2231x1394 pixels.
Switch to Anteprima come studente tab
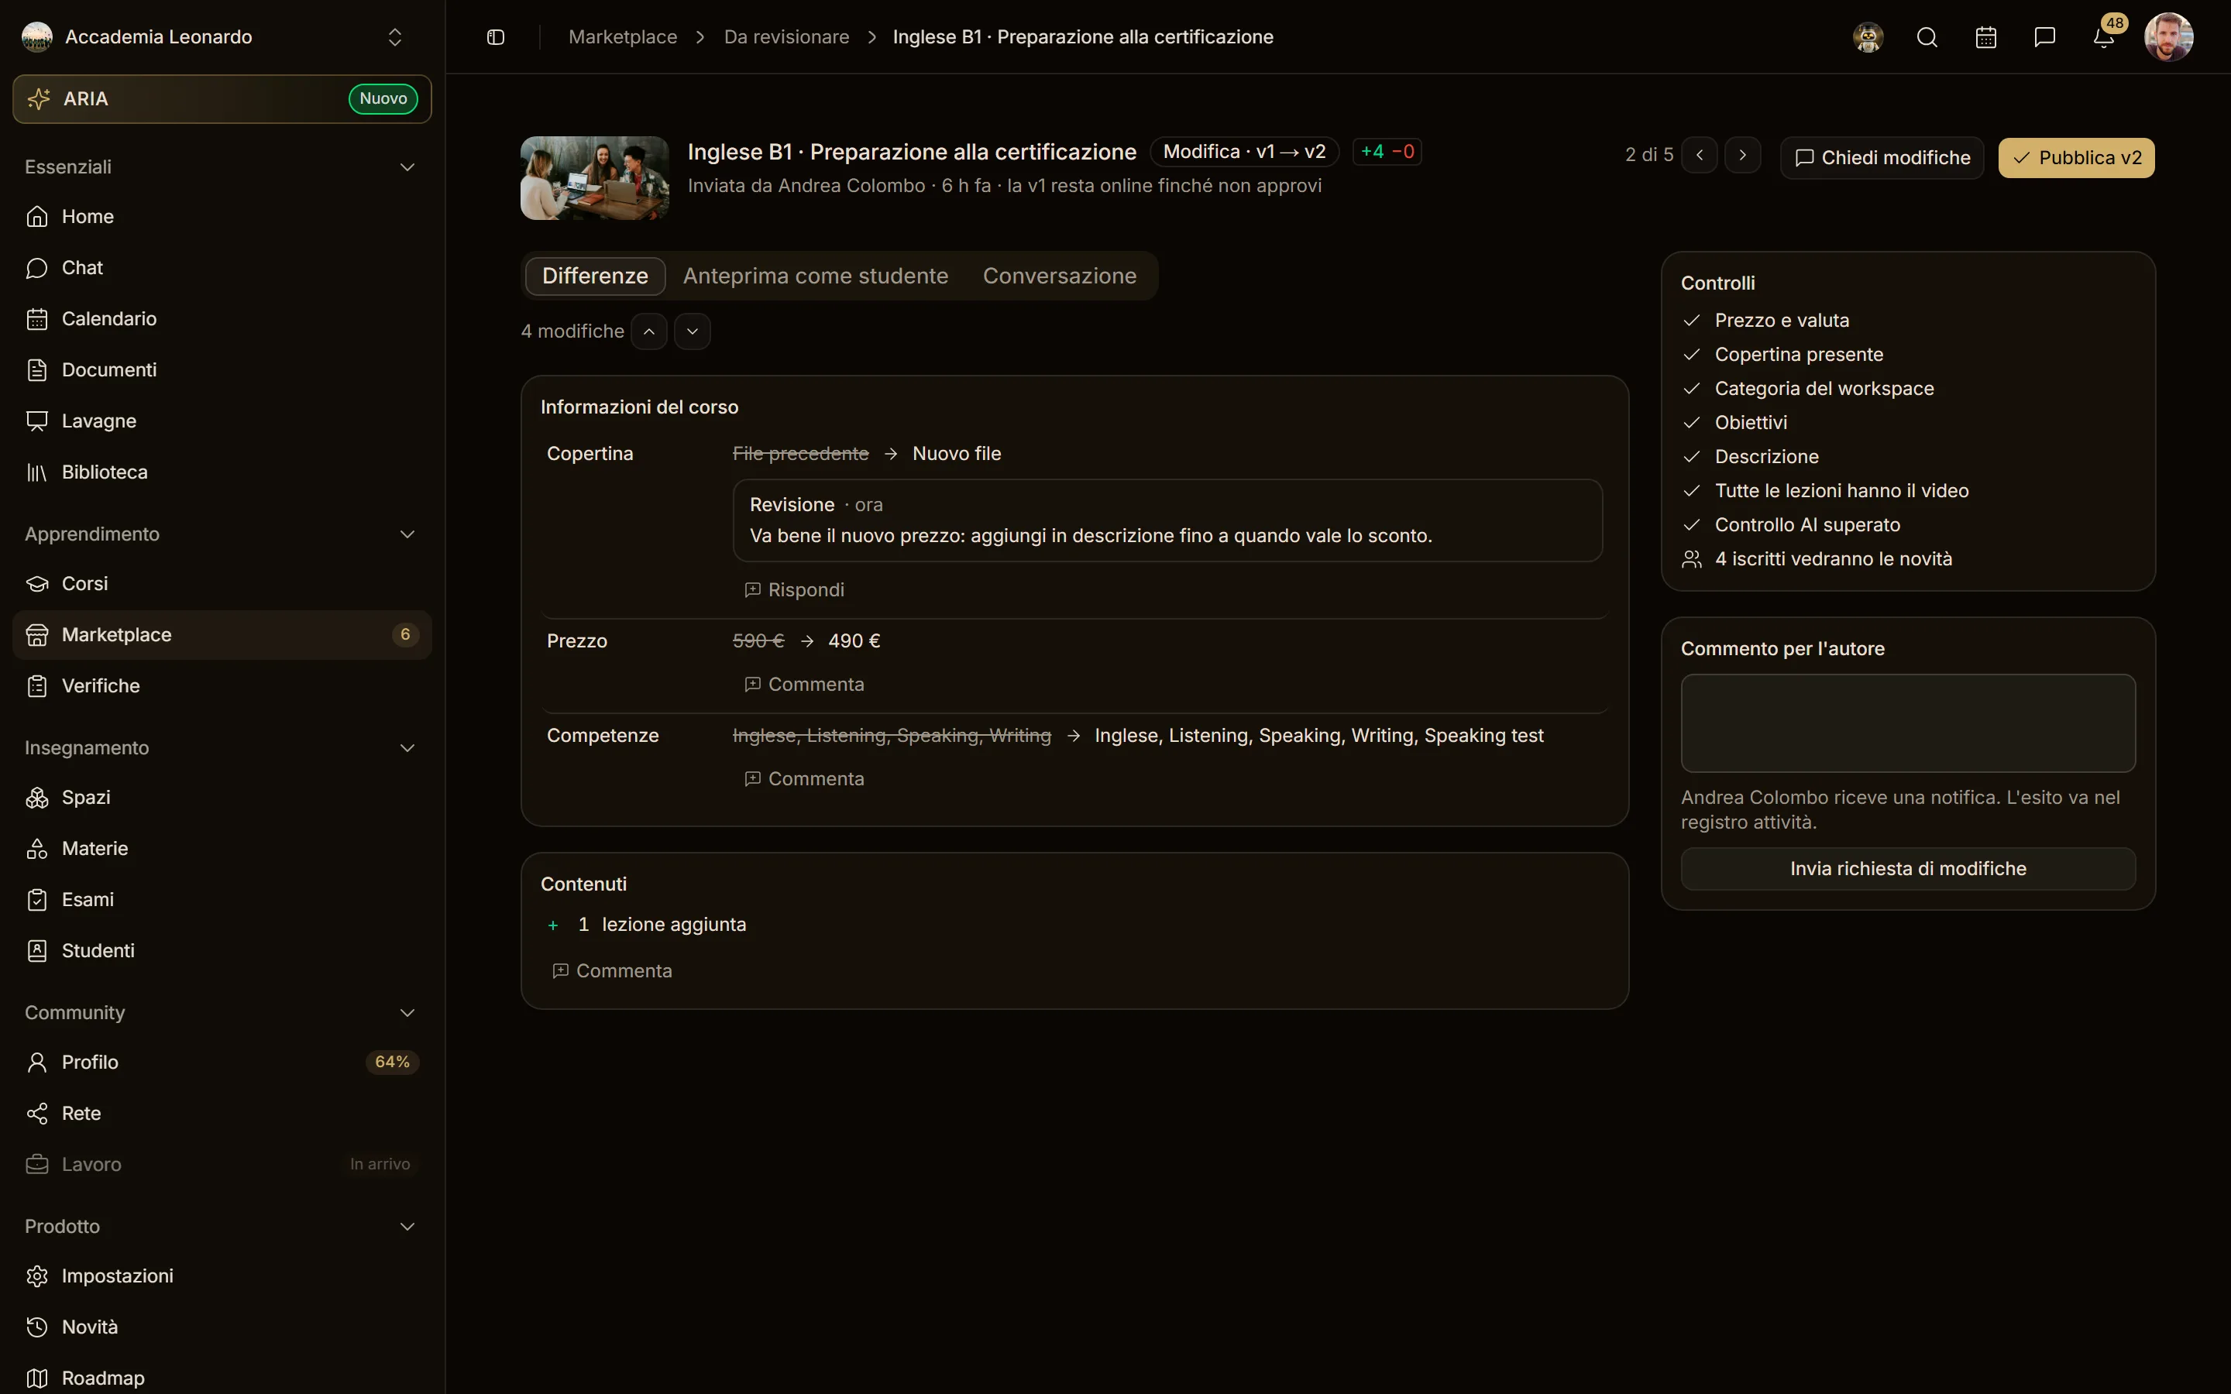(x=816, y=276)
